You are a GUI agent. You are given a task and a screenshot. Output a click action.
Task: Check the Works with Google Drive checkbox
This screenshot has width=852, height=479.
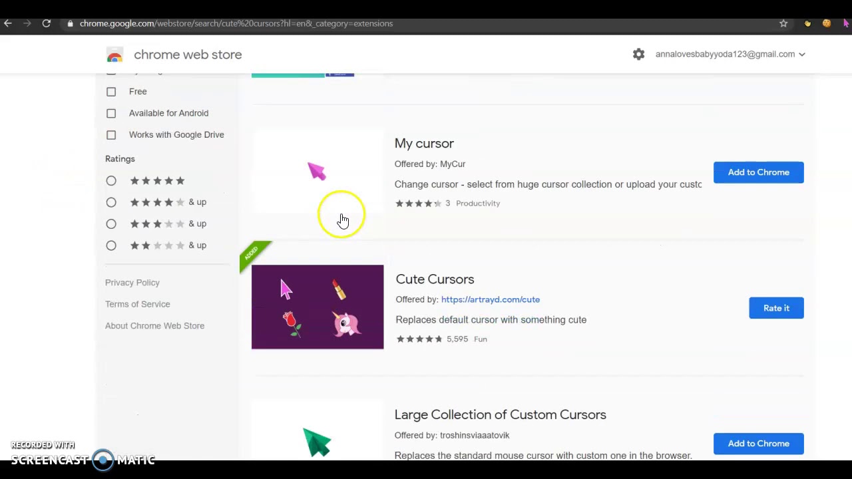point(111,135)
